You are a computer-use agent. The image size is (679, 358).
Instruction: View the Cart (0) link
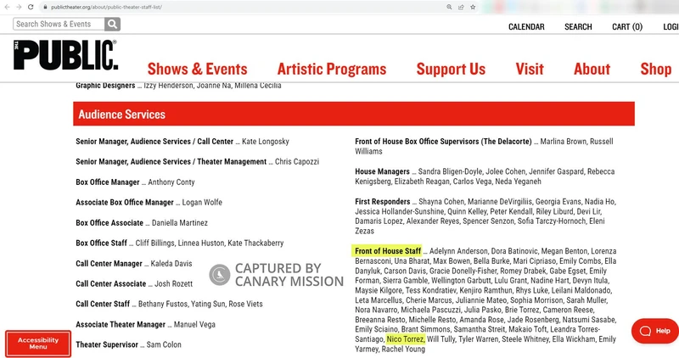tap(627, 27)
